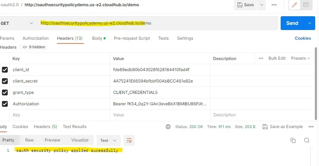This screenshot has width=319, height=166.
Task: Click the 9 hidden headers button
Action: coord(34,47)
